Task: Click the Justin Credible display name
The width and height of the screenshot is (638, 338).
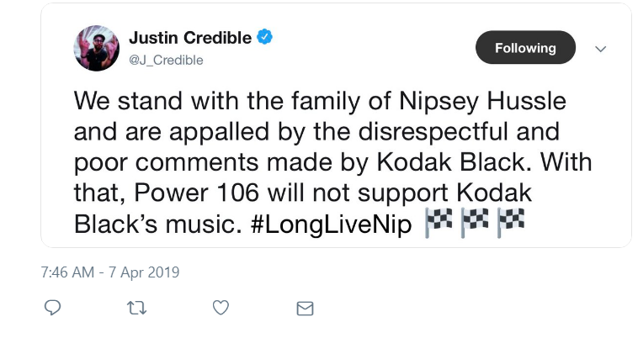Action: 190,38
